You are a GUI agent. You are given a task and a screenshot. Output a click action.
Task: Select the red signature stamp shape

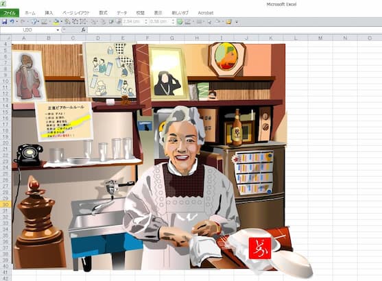click(260, 248)
